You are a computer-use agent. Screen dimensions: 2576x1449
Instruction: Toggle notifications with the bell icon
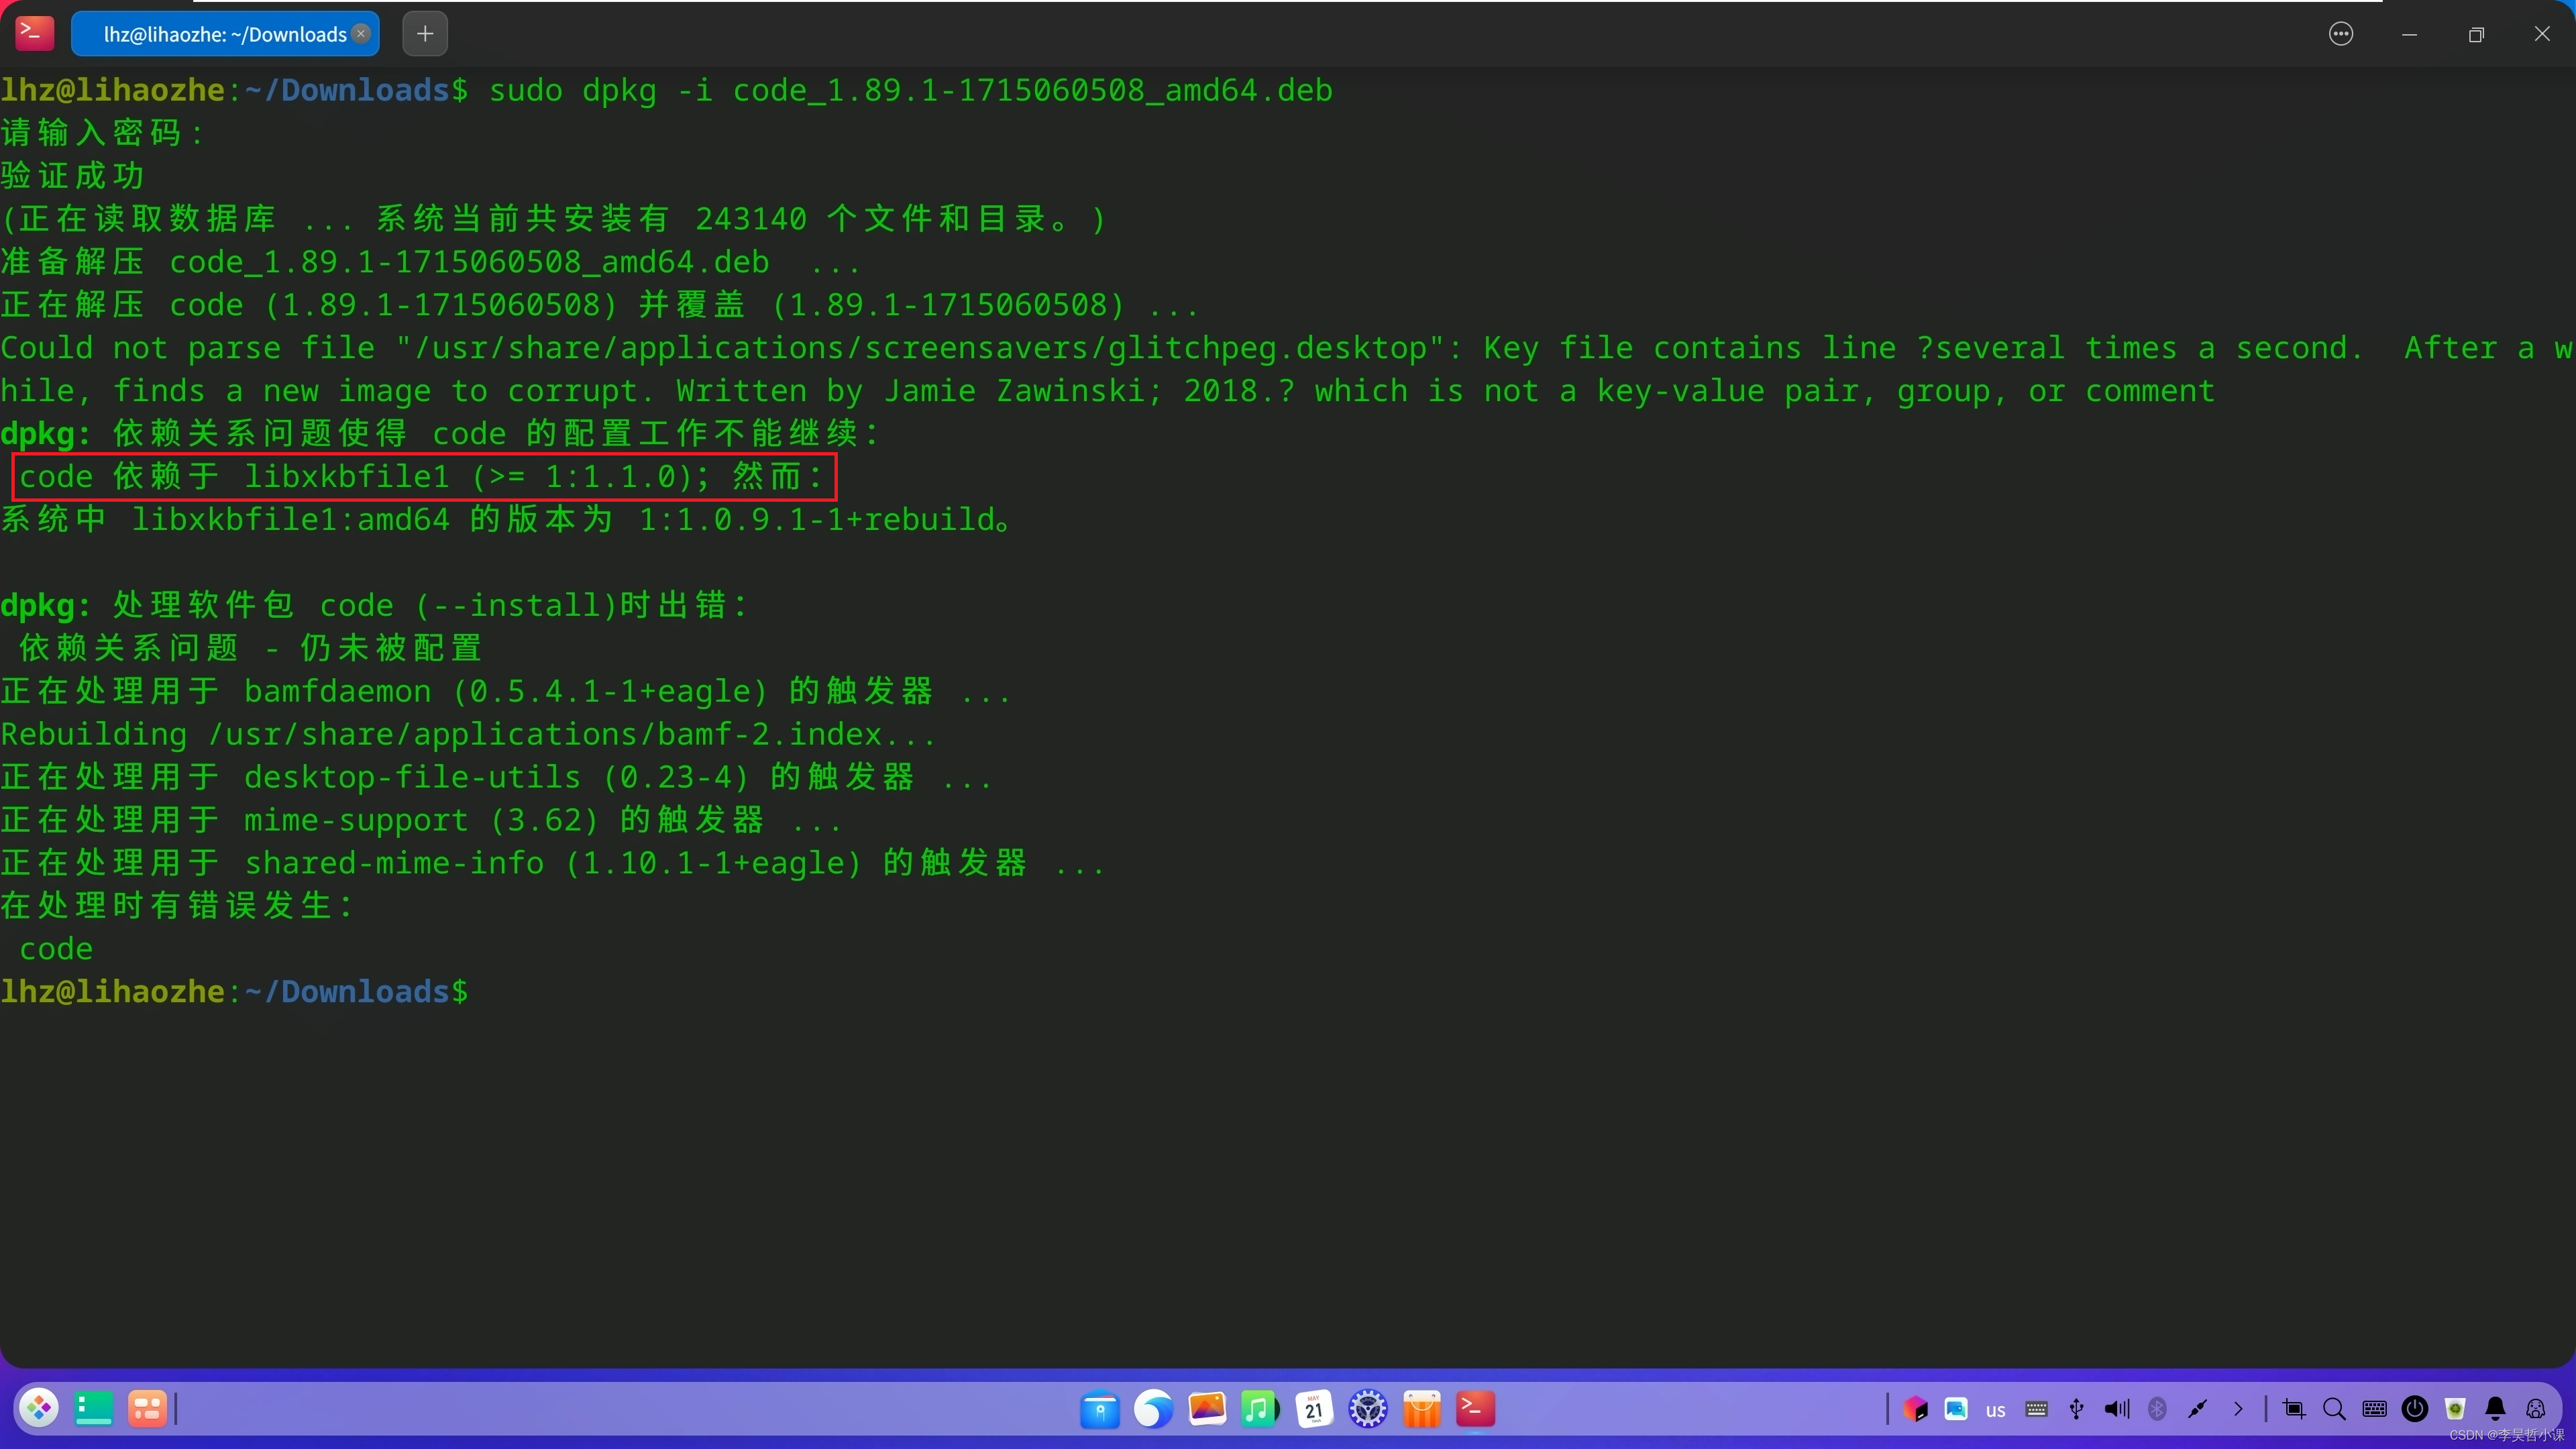point(2496,1409)
